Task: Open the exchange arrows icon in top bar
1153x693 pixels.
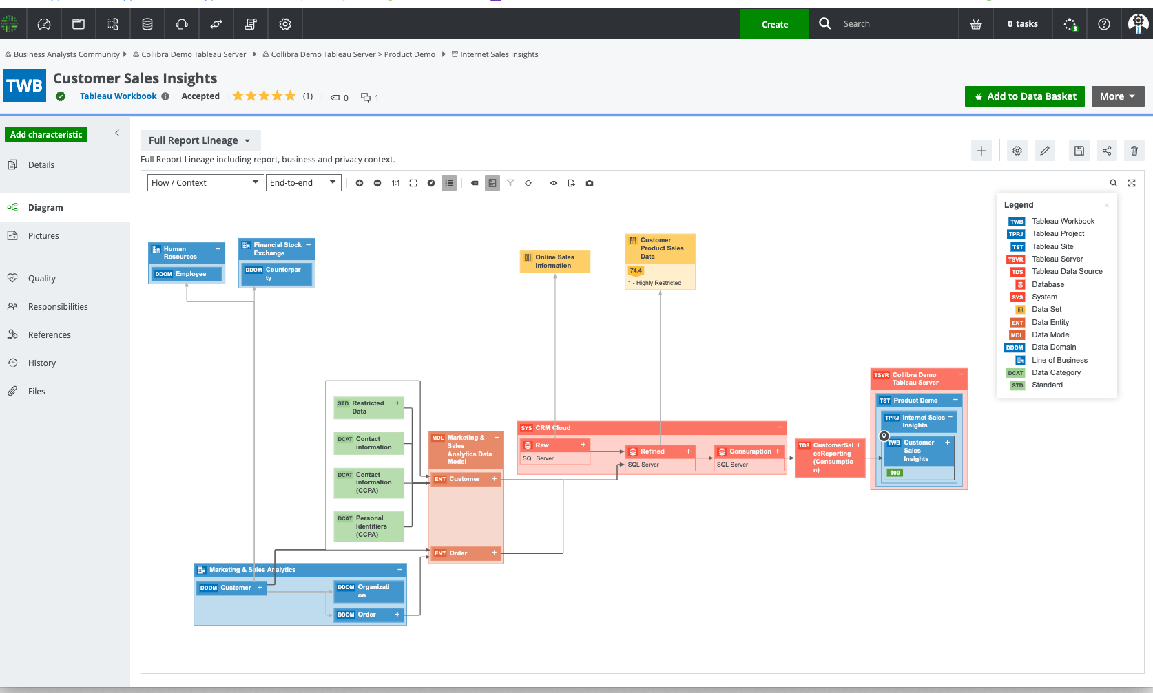Action: (216, 24)
